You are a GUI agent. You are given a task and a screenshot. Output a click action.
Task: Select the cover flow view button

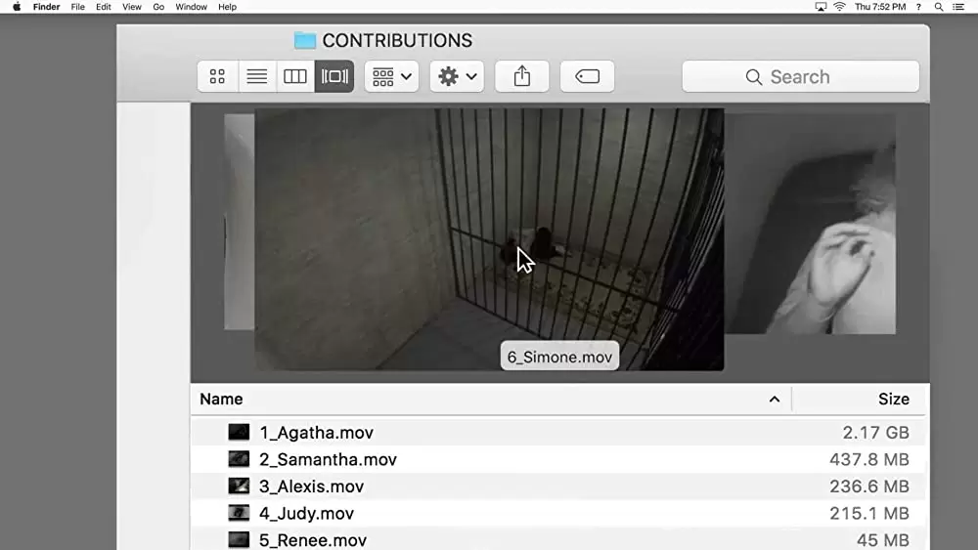pyautogui.click(x=334, y=76)
